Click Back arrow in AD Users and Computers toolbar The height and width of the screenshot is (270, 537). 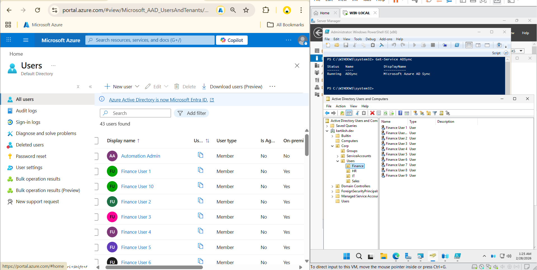click(x=327, y=113)
